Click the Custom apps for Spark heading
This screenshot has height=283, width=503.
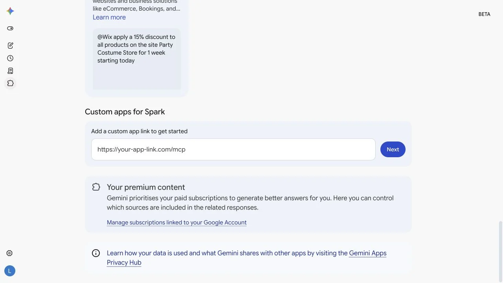click(125, 112)
